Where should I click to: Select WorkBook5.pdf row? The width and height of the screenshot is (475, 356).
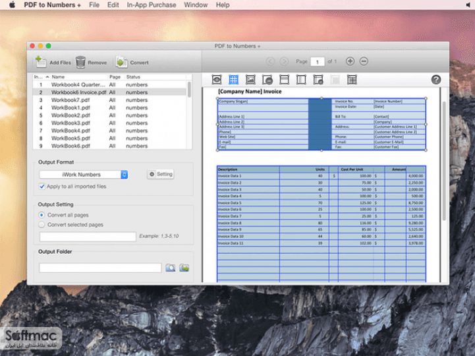[x=109, y=138]
